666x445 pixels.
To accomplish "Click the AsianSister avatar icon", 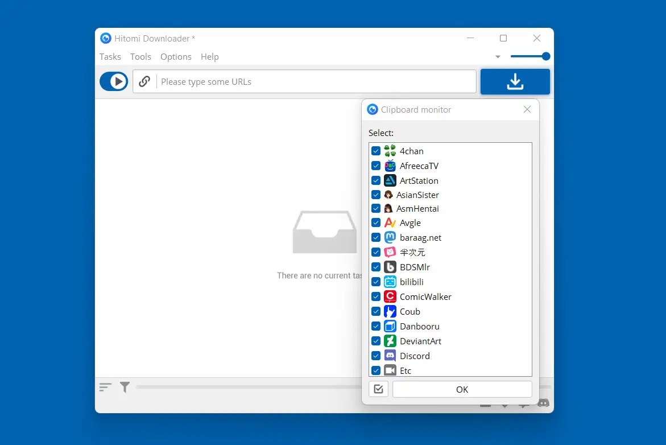I will coord(388,195).
